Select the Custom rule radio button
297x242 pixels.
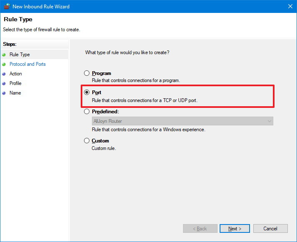(87, 141)
